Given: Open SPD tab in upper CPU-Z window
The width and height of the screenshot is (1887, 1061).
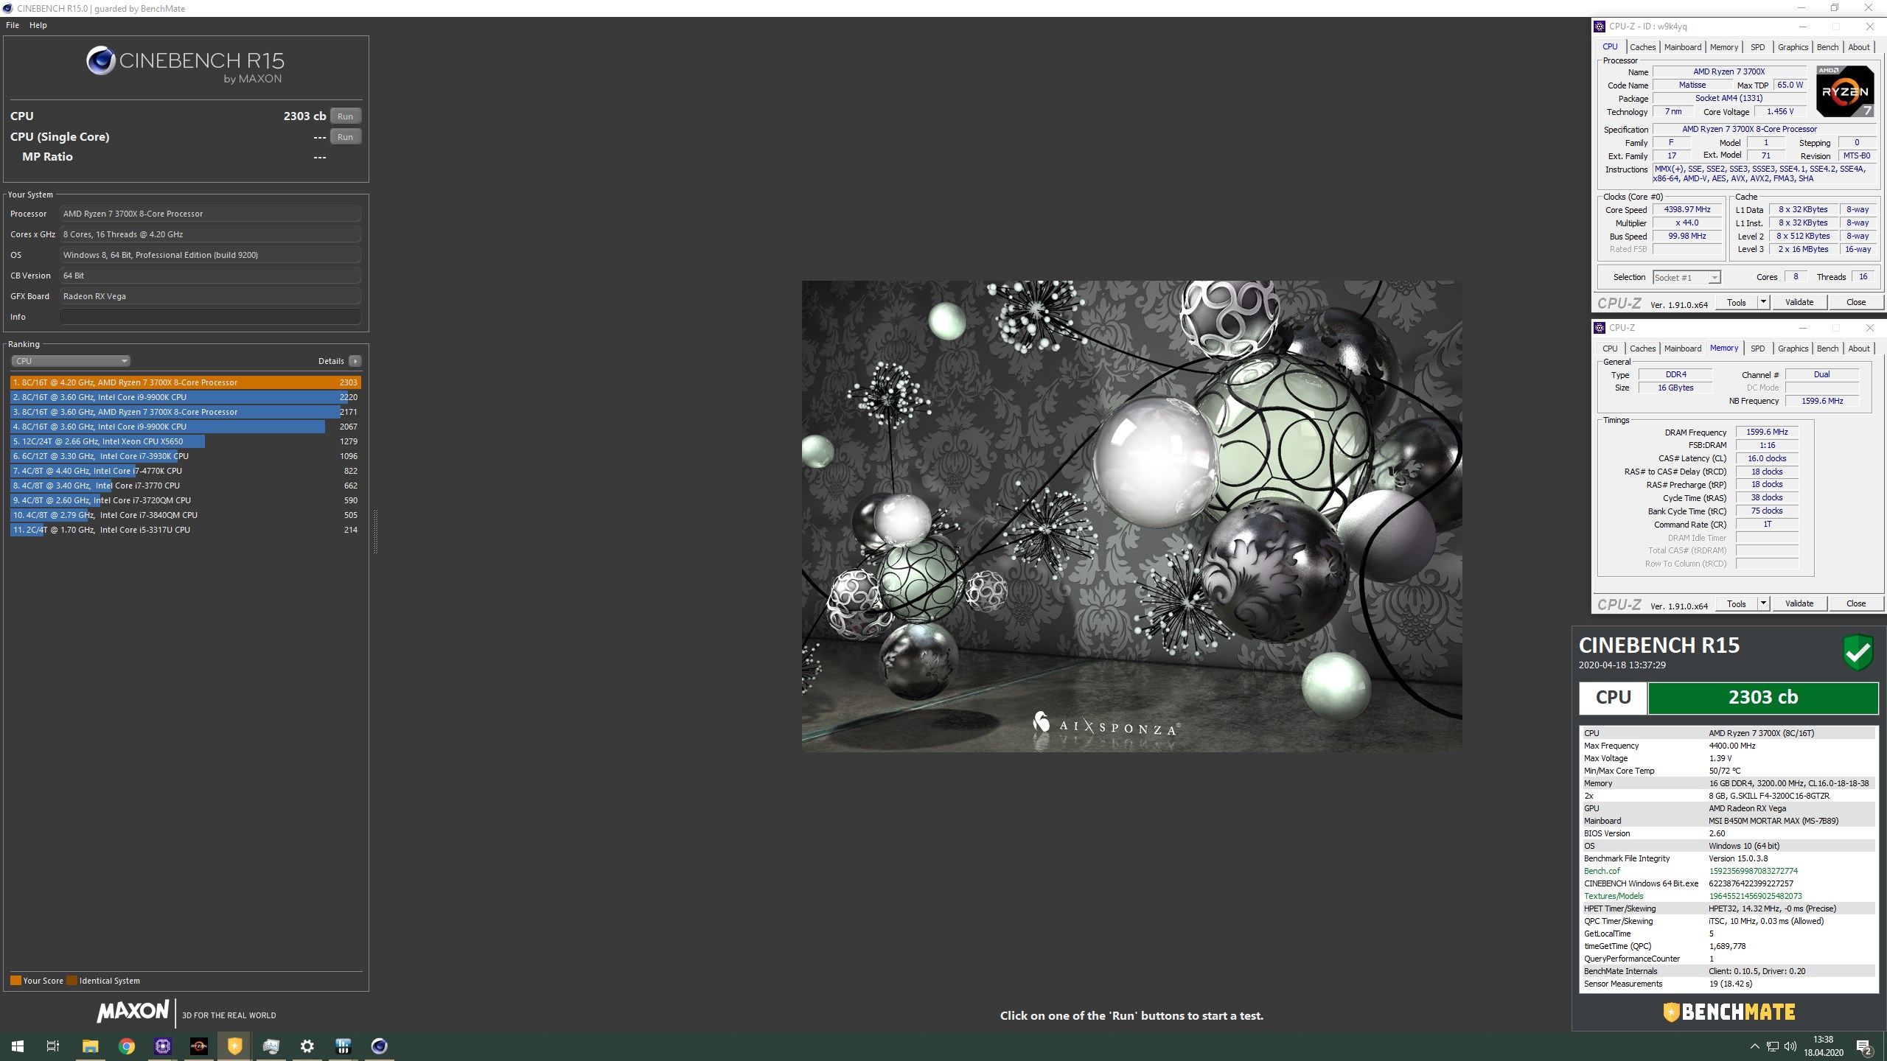Looking at the screenshot, I should pyautogui.click(x=1758, y=47).
